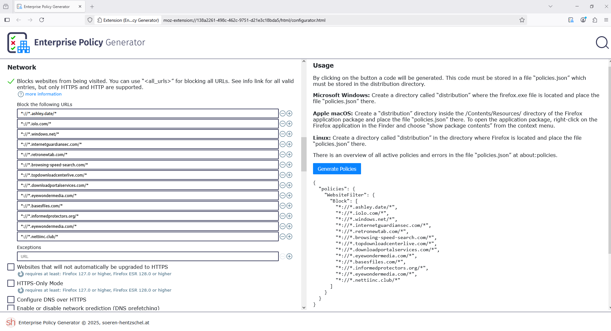Screen dimensions: 611x331
Task: Open a new tab
Action: pos(92,6)
